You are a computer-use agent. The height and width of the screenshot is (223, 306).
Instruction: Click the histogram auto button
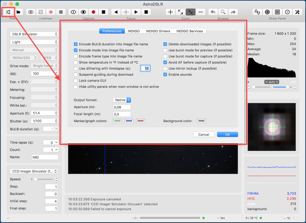272,82
